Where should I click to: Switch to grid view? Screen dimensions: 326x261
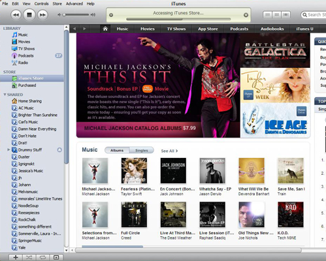click(277, 15)
